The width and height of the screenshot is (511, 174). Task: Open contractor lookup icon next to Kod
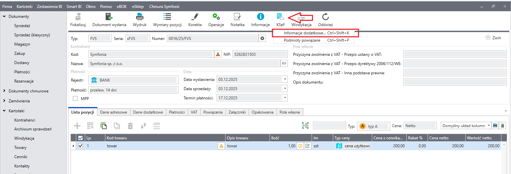click(218, 54)
